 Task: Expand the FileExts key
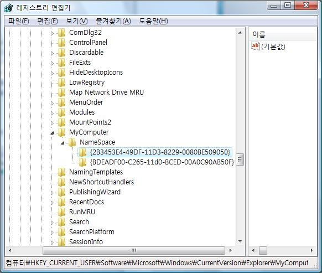(x=52, y=63)
